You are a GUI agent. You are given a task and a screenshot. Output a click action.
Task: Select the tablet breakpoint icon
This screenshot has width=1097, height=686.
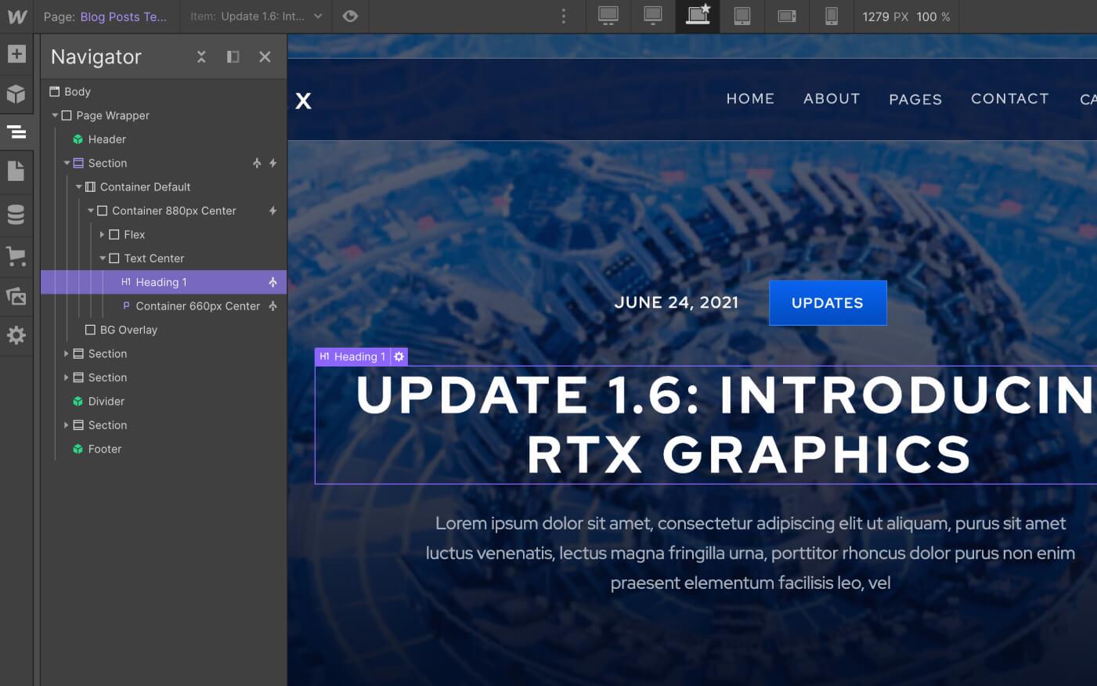coord(742,16)
